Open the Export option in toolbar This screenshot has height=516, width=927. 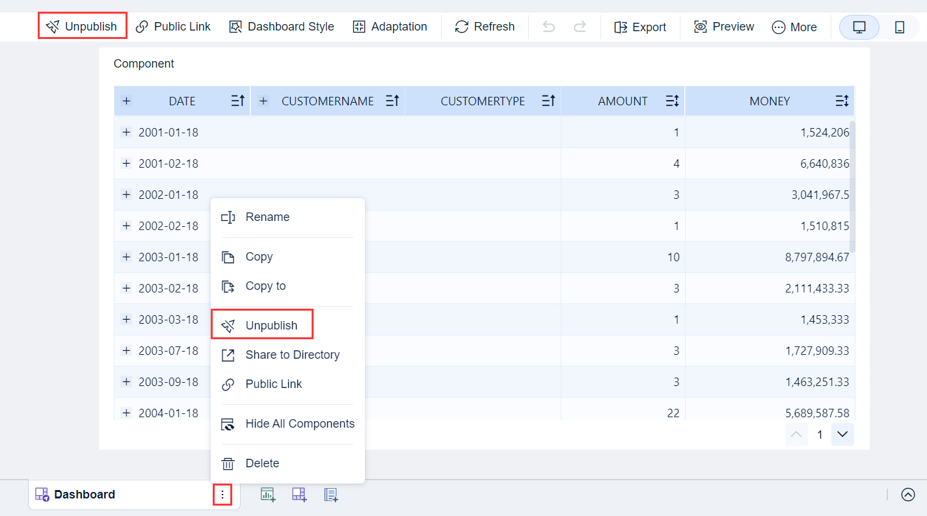click(x=640, y=27)
